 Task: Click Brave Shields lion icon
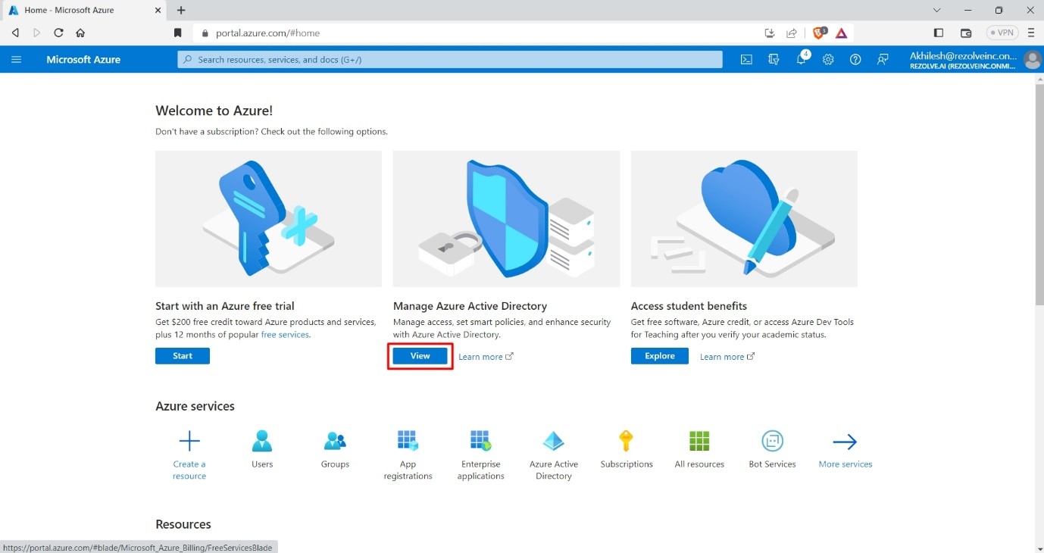(x=819, y=33)
